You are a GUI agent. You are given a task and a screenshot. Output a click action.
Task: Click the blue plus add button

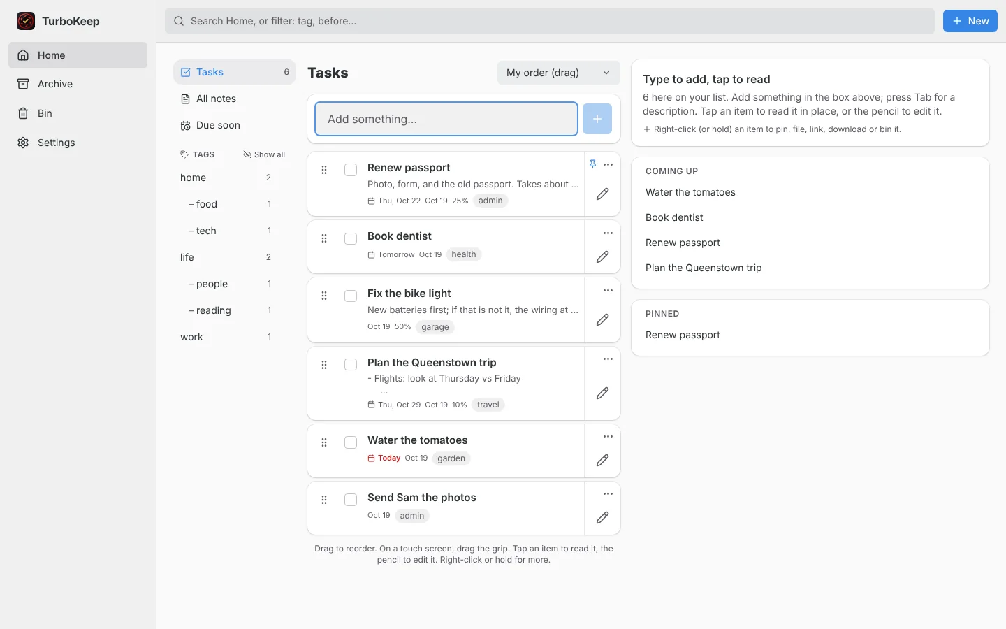click(x=597, y=119)
